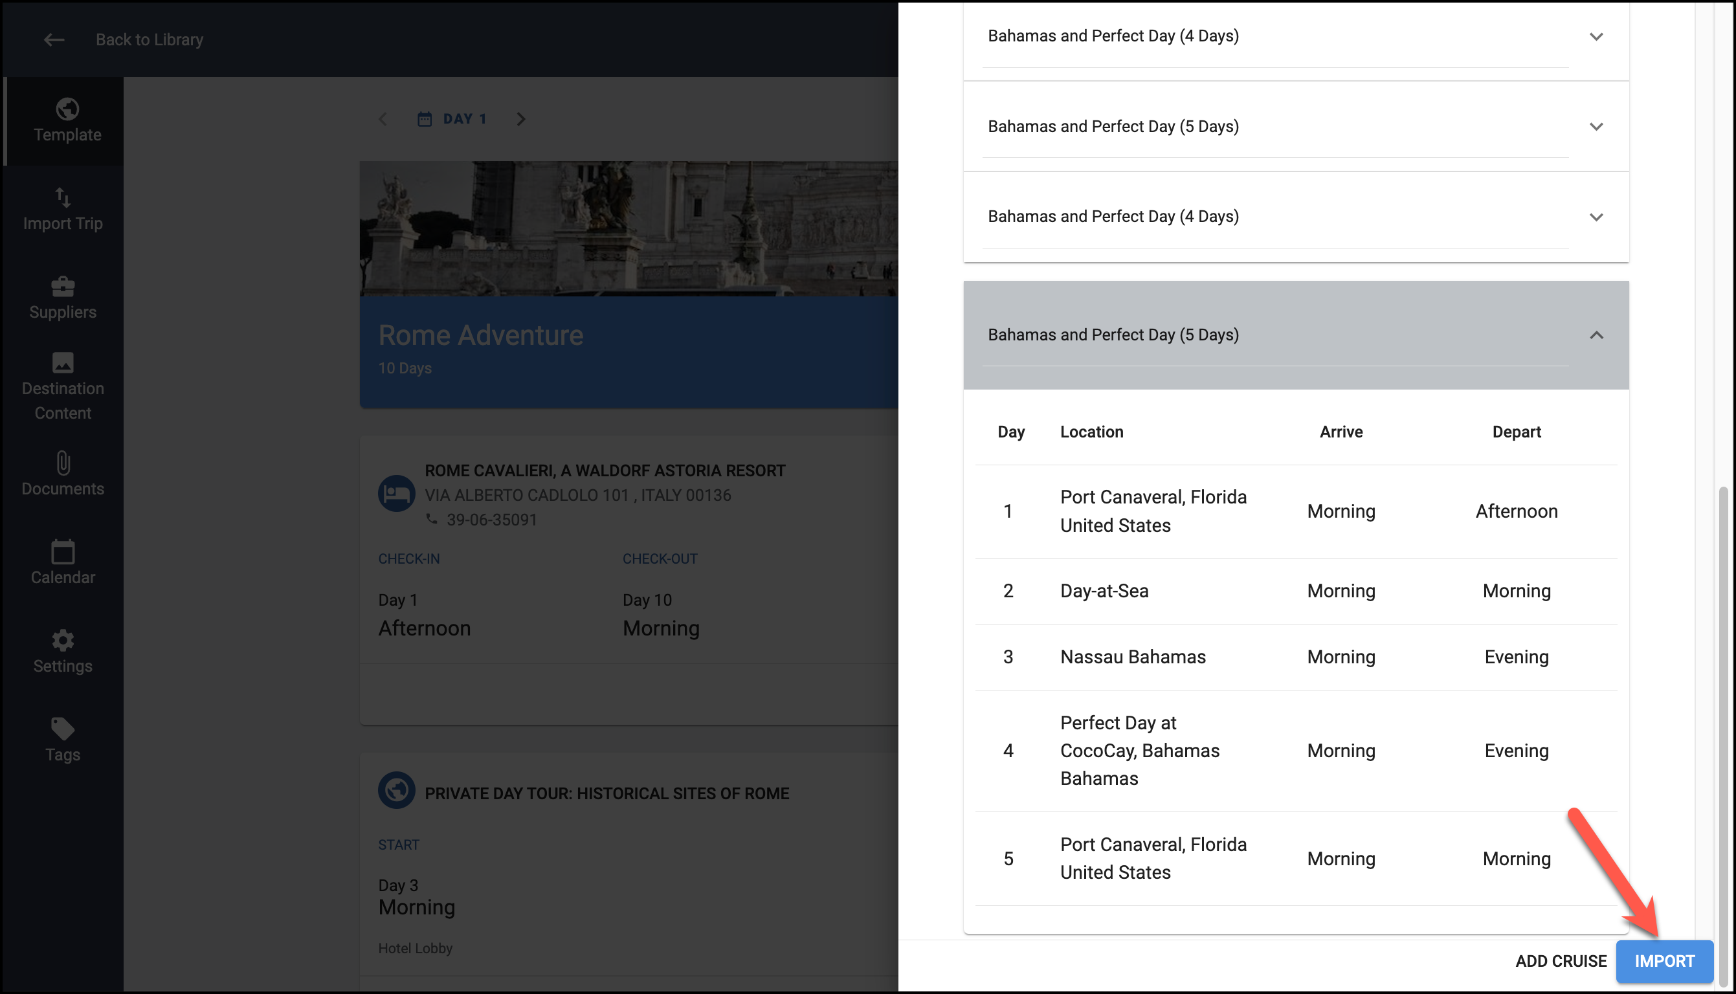The width and height of the screenshot is (1736, 994).
Task: Click the phone icon by 39-06-35091
Action: (x=432, y=519)
